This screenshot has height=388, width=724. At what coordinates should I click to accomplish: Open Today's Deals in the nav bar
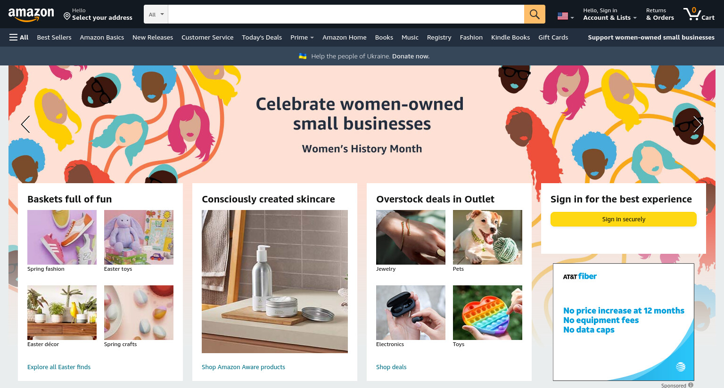tap(262, 37)
